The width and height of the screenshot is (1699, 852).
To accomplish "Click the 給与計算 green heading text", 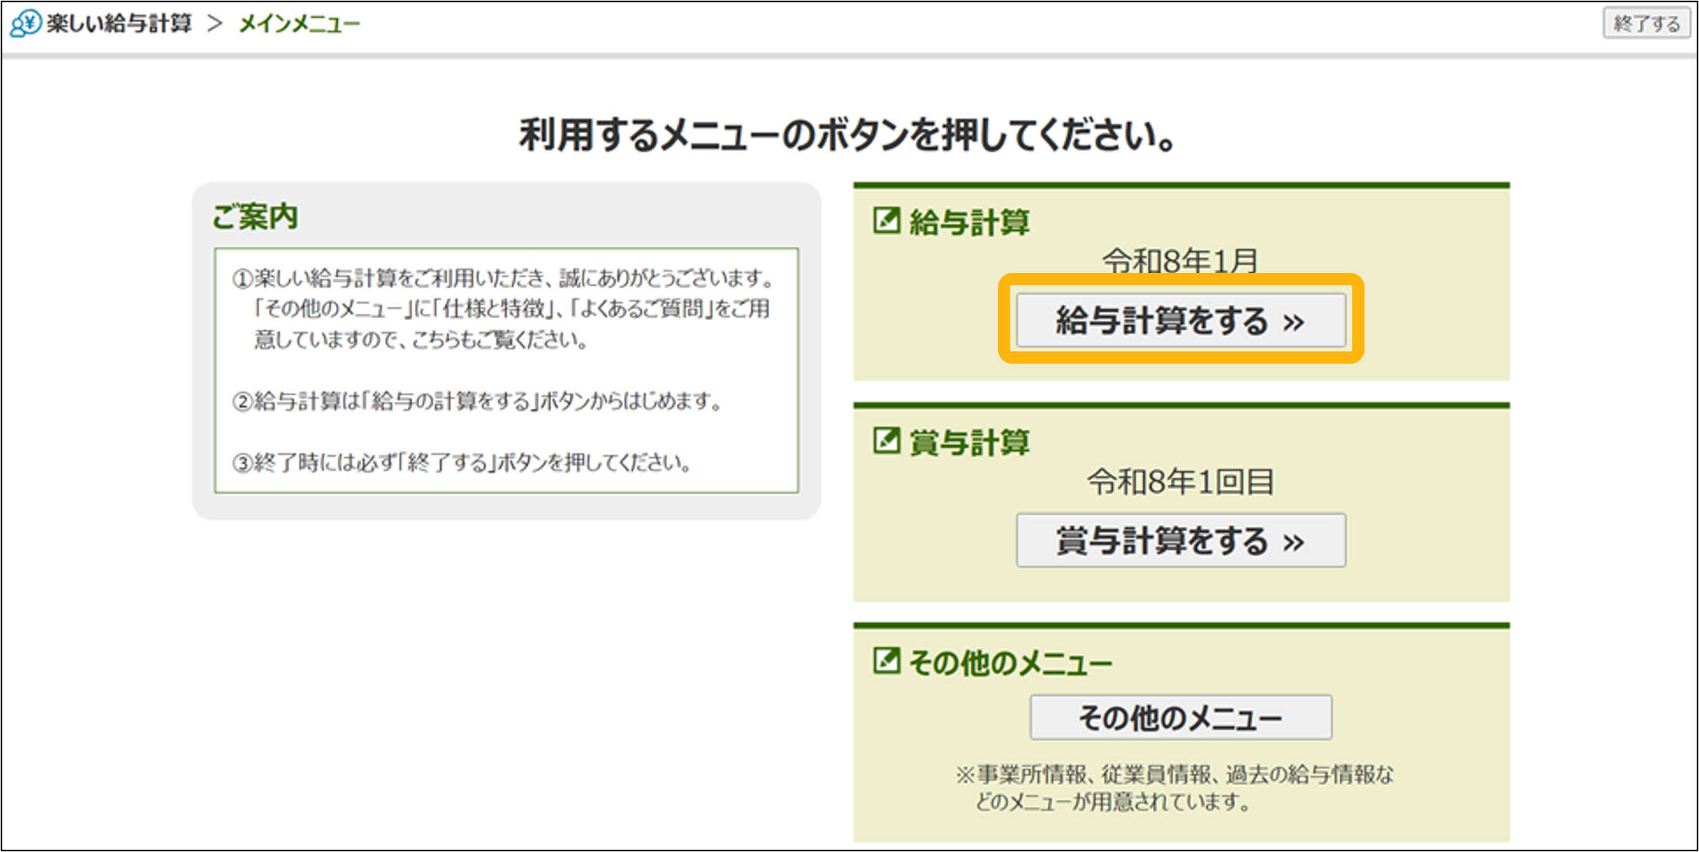I will 969,222.
